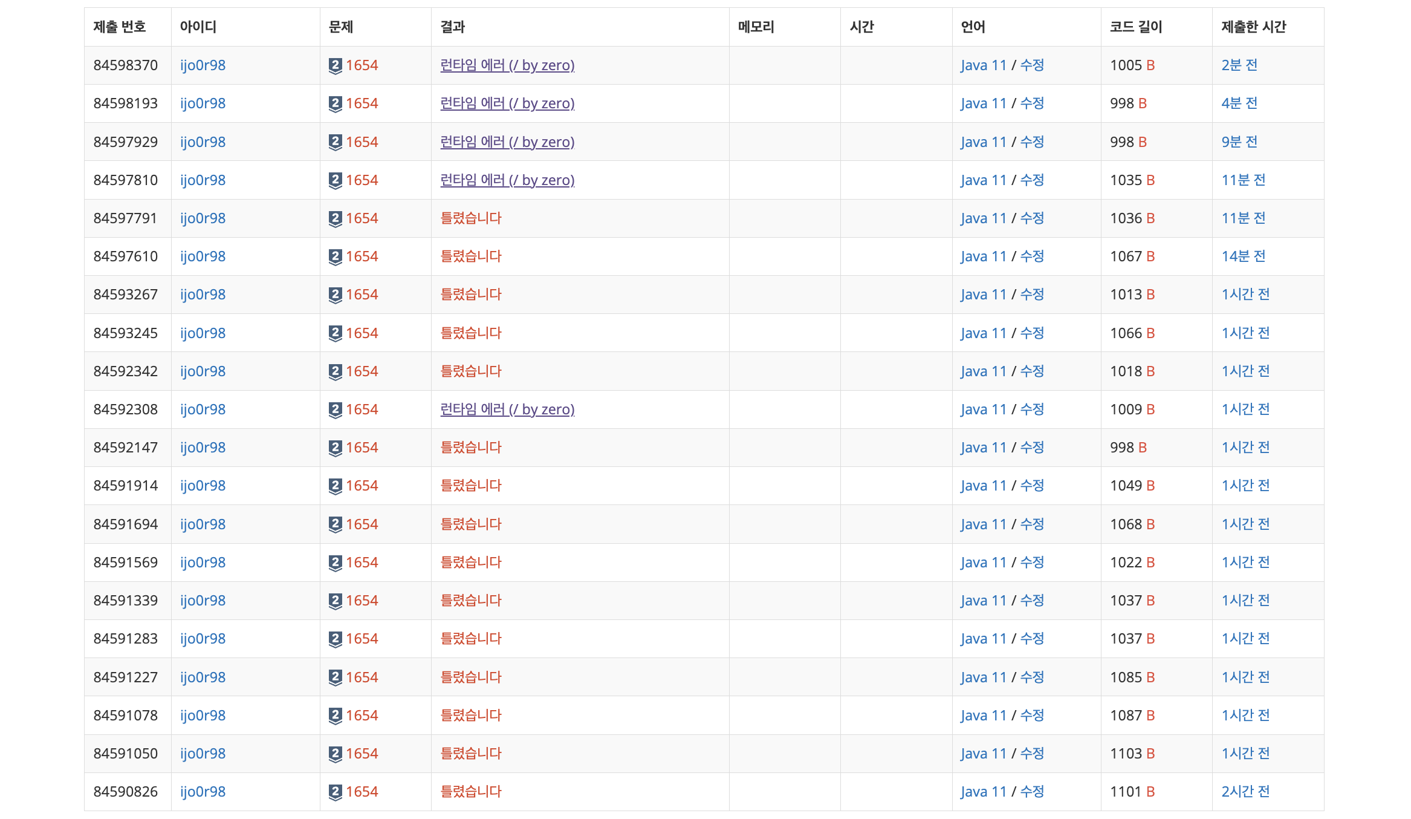Open Java 11 source link for submission 84591694
This screenshot has width=1411, height=819.
coord(983,524)
